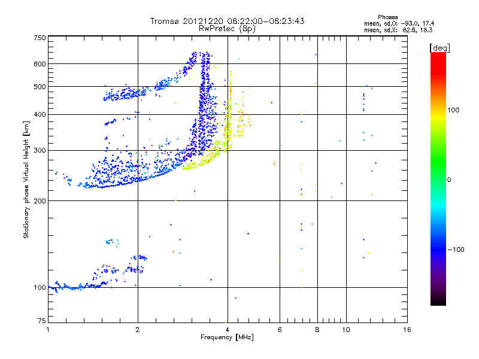Click the 'Phases' header label
Screen dimensions: 479x359
(387, 17)
